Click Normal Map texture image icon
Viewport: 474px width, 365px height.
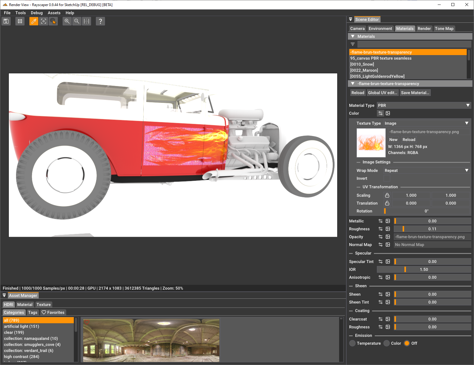388,245
